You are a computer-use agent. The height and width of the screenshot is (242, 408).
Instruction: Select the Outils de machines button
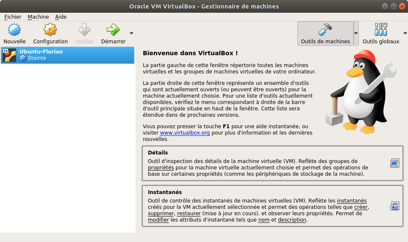[x=325, y=34]
